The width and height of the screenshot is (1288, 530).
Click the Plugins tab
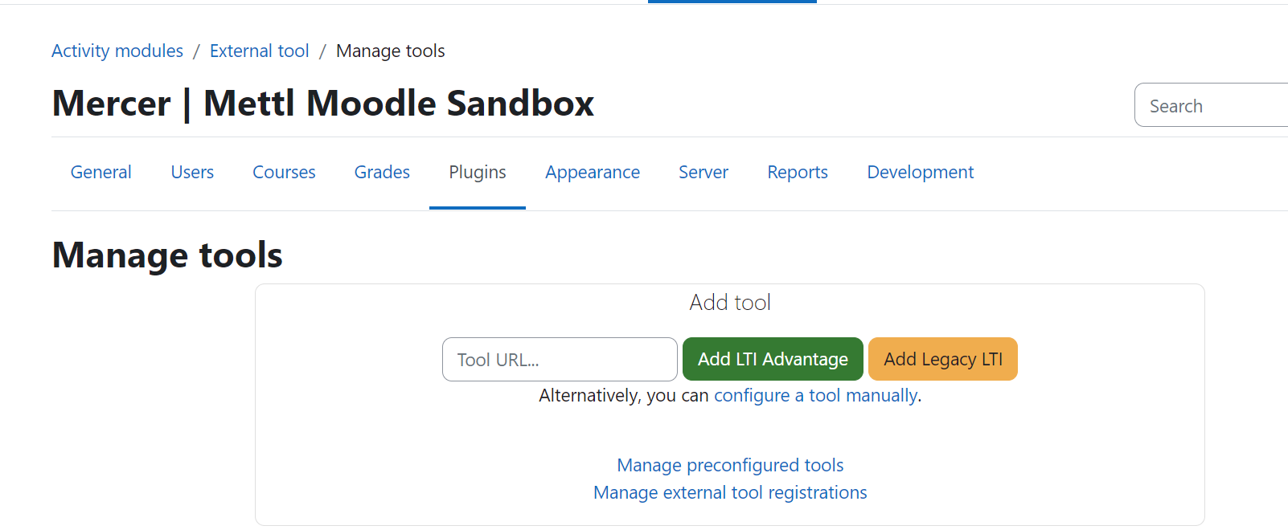click(478, 173)
